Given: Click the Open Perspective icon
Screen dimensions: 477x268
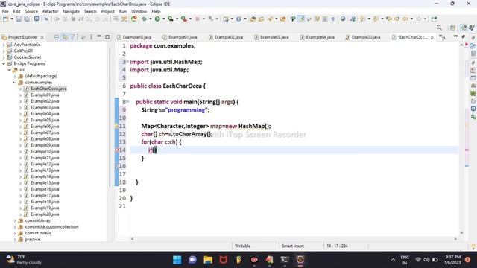Looking at the screenshot, I should point(452,28).
